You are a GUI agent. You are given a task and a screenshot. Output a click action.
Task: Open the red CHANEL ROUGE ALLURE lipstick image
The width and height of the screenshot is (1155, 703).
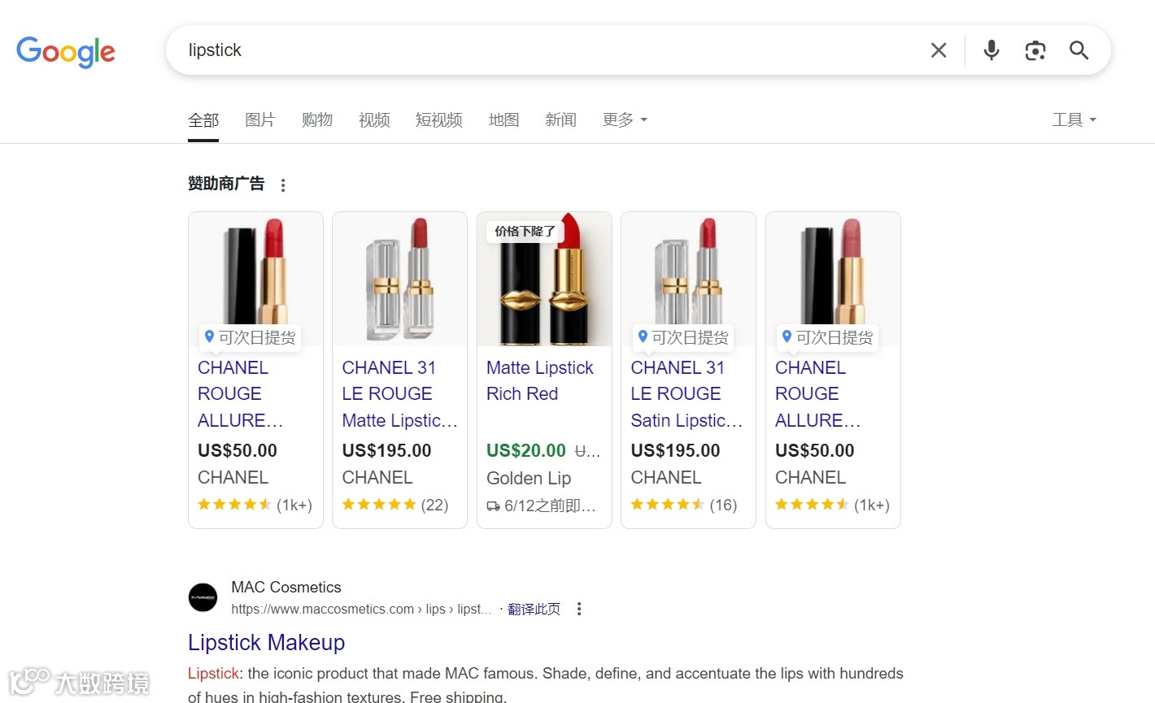(x=255, y=280)
